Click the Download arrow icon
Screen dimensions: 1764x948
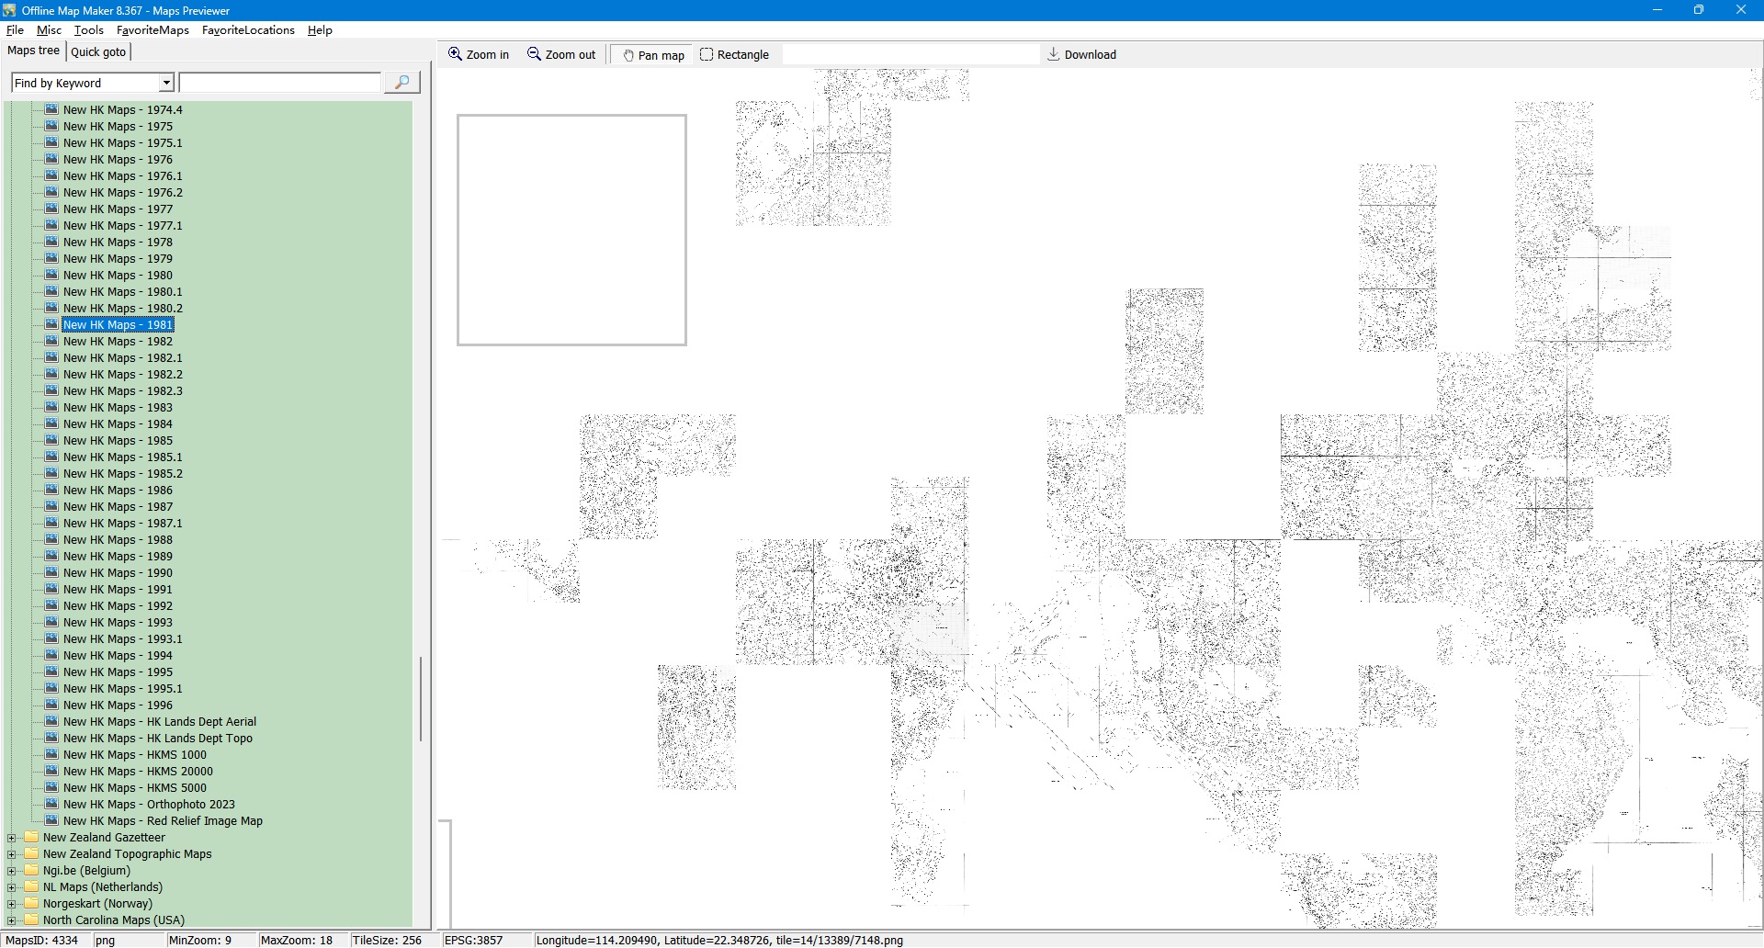pyautogui.click(x=1054, y=54)
